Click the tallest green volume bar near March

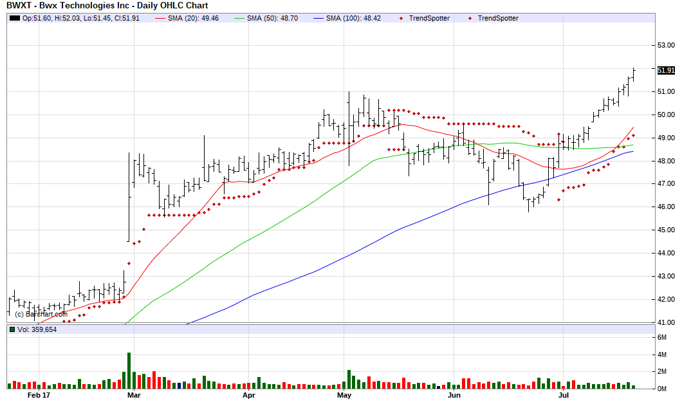tap(129, 371)
